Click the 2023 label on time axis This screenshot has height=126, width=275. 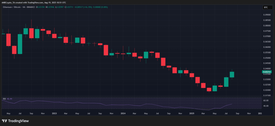coord(54,113)
